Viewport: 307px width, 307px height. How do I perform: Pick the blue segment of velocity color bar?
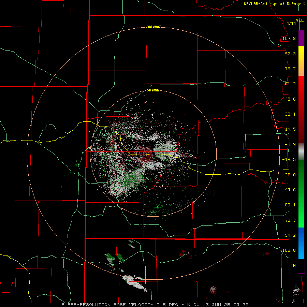coord(301,243)
